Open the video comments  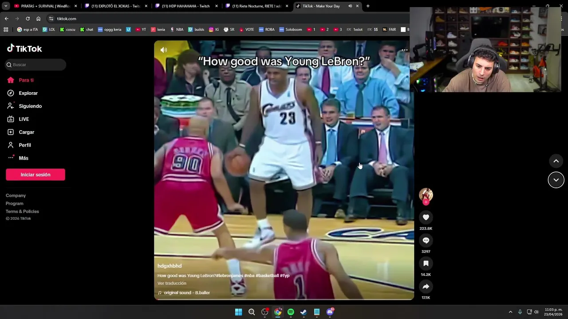click(x=426, y=240)
